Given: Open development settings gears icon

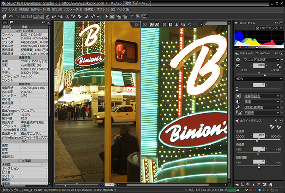Looking at the screenshot, I should 270,185.
